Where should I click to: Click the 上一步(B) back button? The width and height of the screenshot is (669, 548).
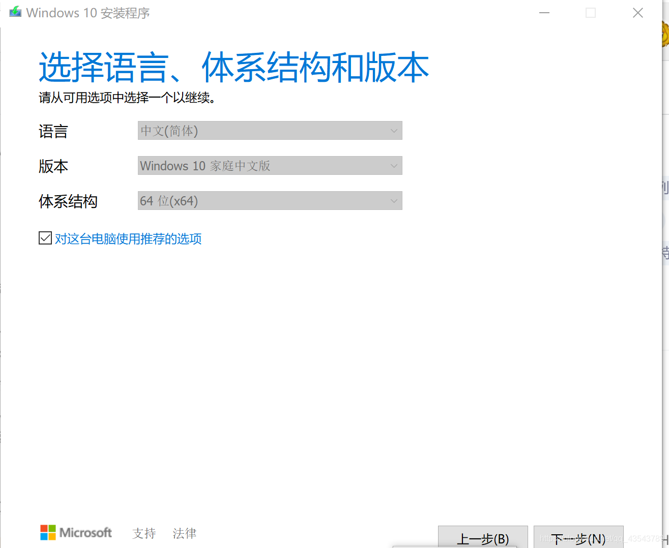click(x=483, y=537)
